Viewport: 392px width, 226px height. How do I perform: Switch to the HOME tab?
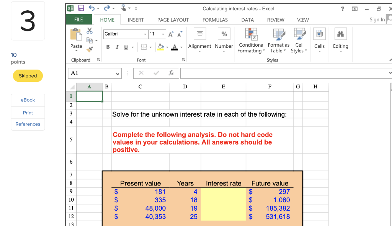click(x=107, y=20)
